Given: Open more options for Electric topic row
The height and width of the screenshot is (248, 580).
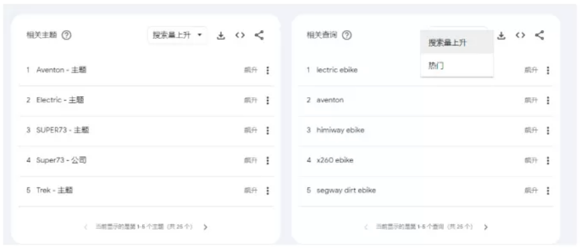Looking at the screenshot, I should [x=268, y=101].
